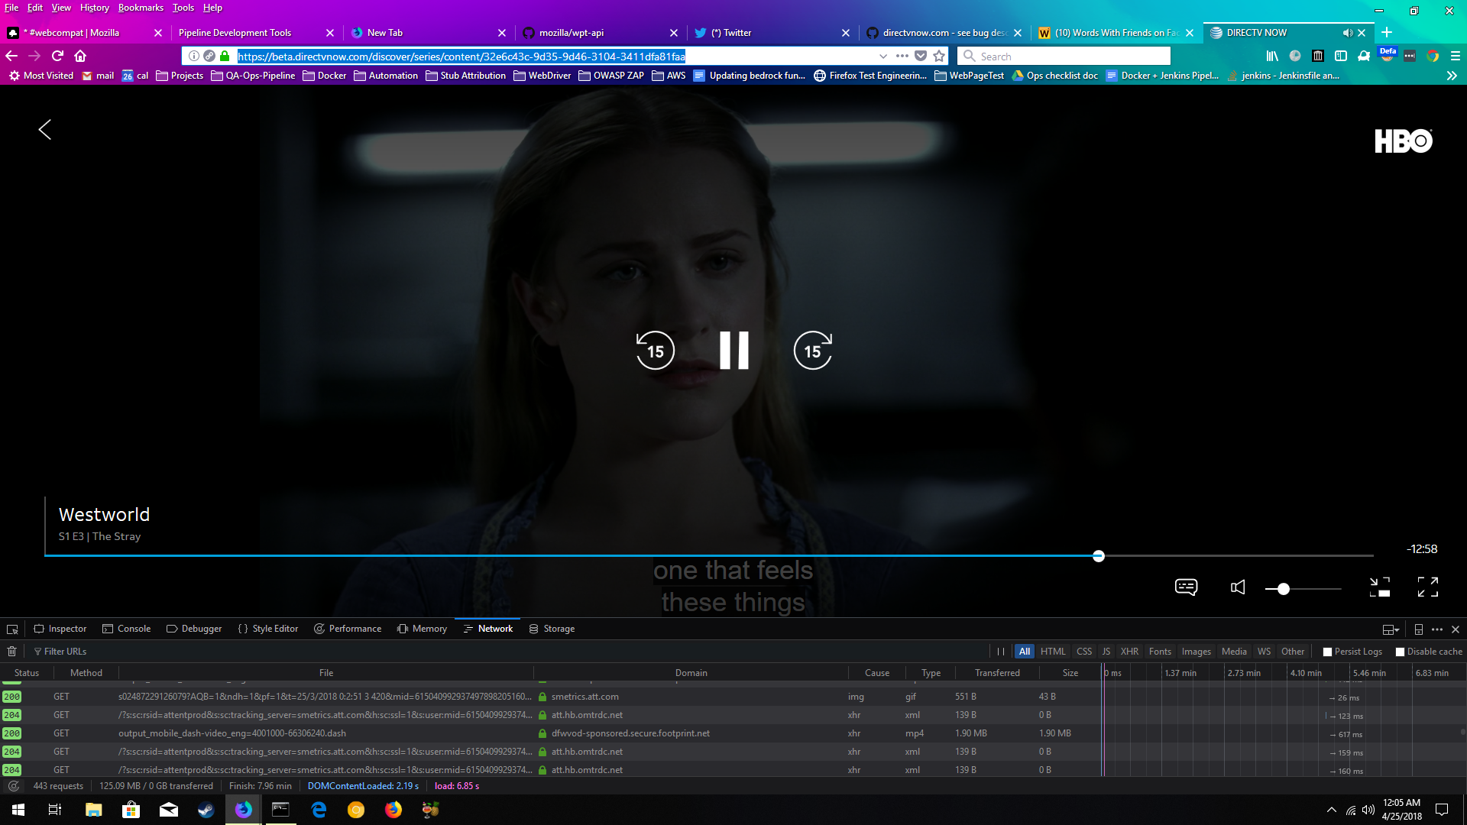Open the Bookmarks menu

coord(141,8)
